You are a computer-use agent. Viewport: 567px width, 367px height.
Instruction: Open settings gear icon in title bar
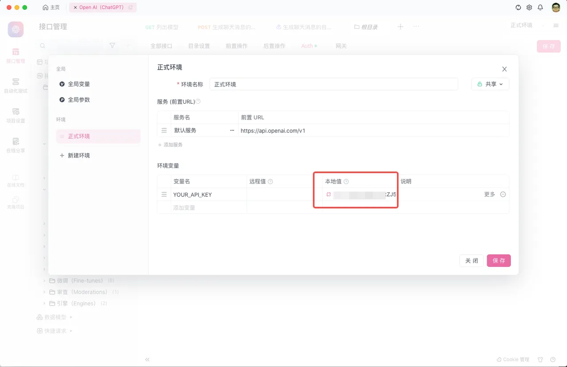(529, 8)
